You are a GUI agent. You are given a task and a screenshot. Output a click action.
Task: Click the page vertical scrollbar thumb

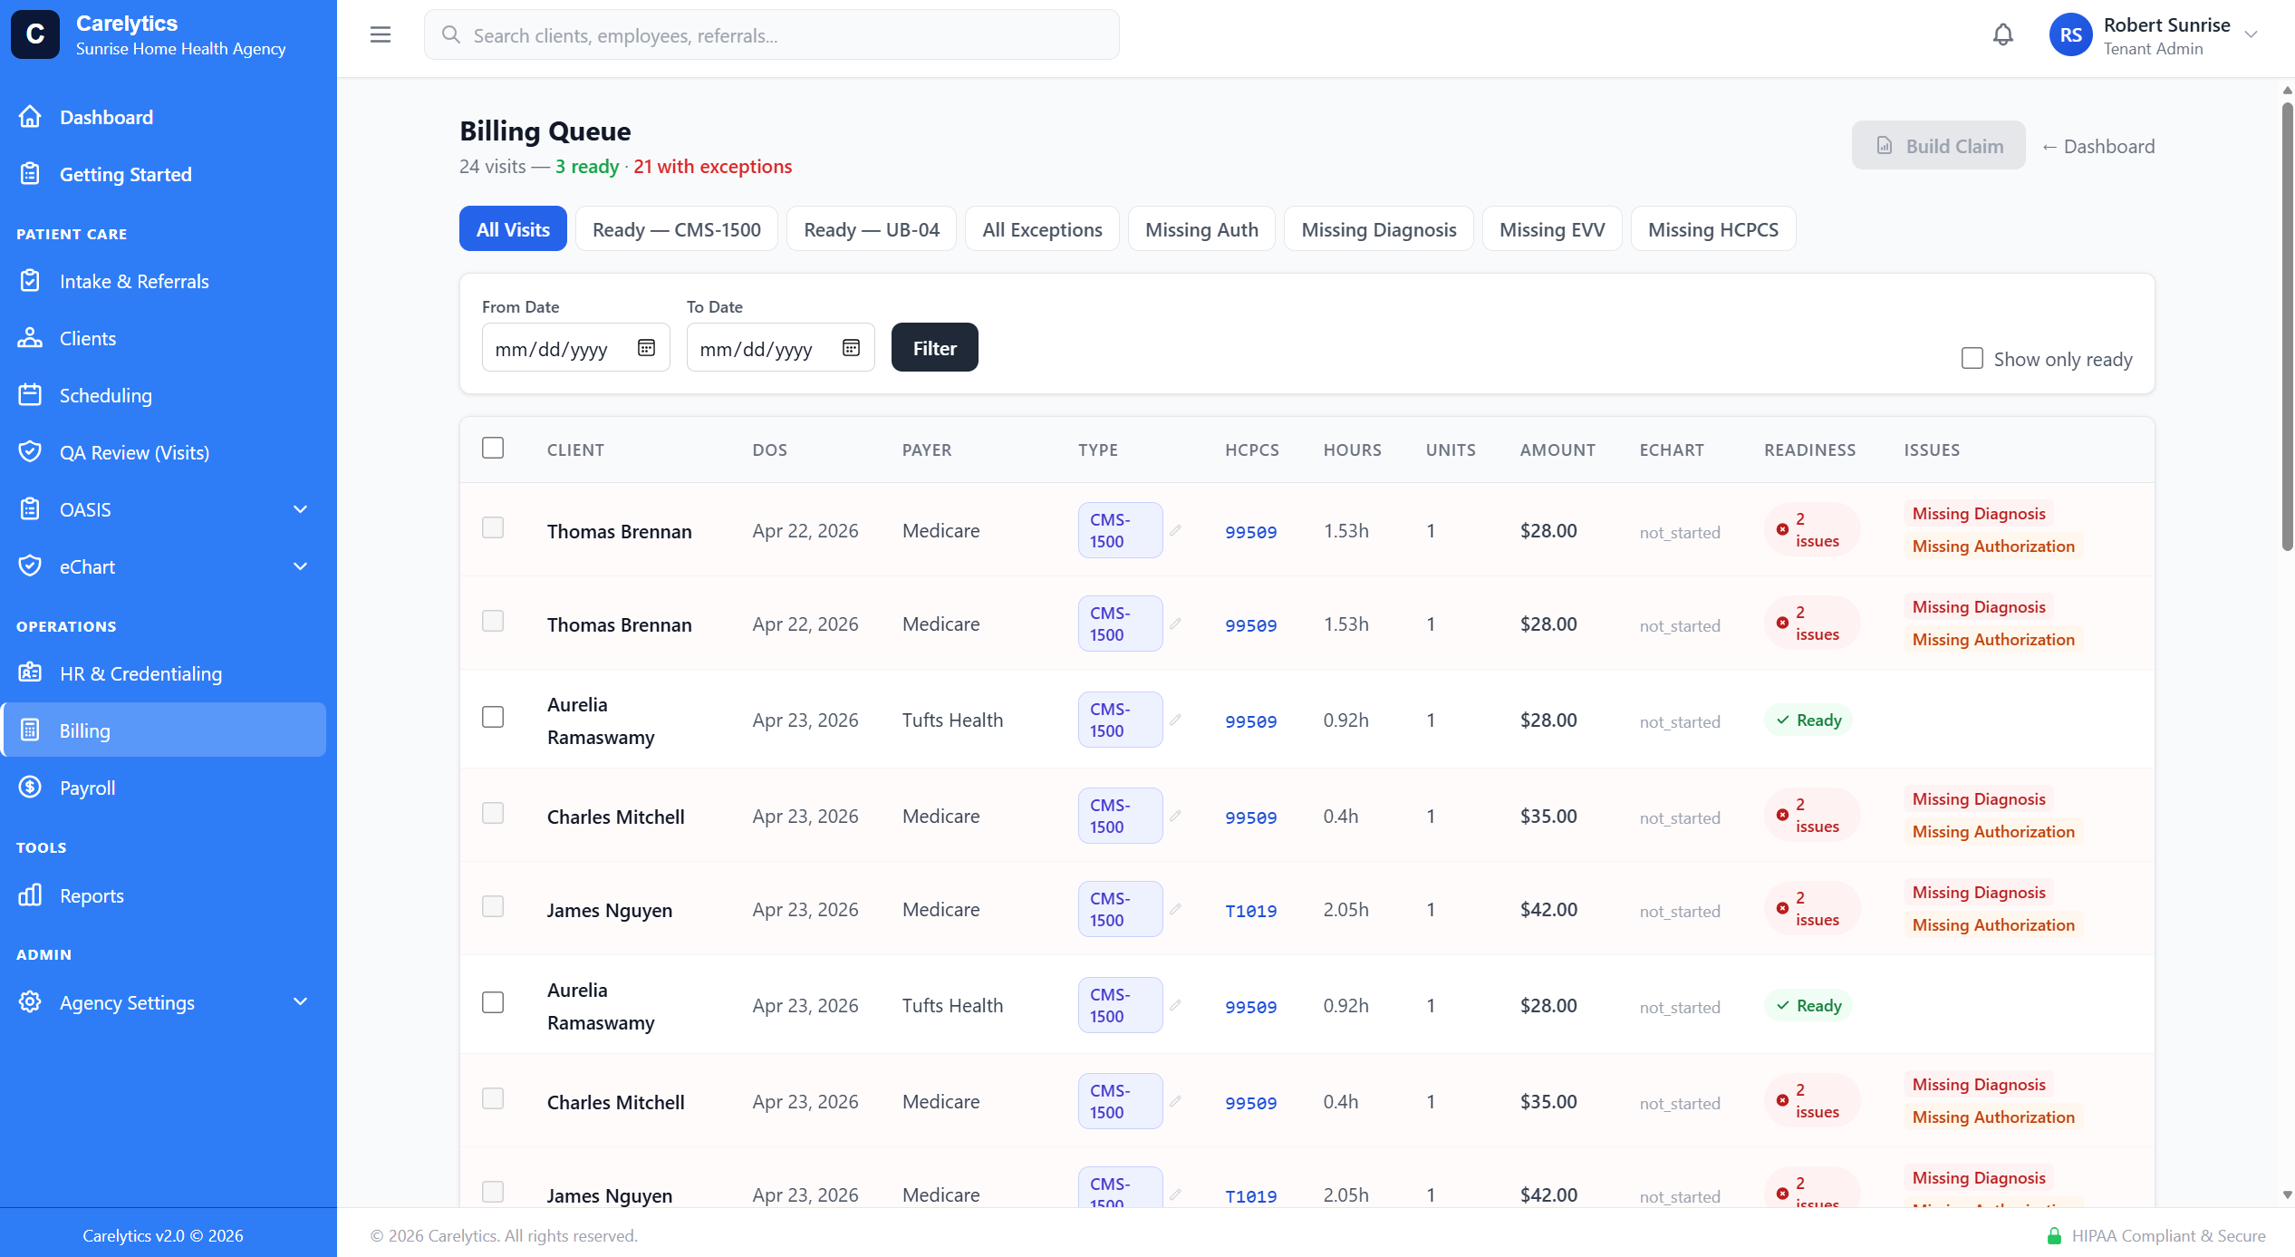2287,326
